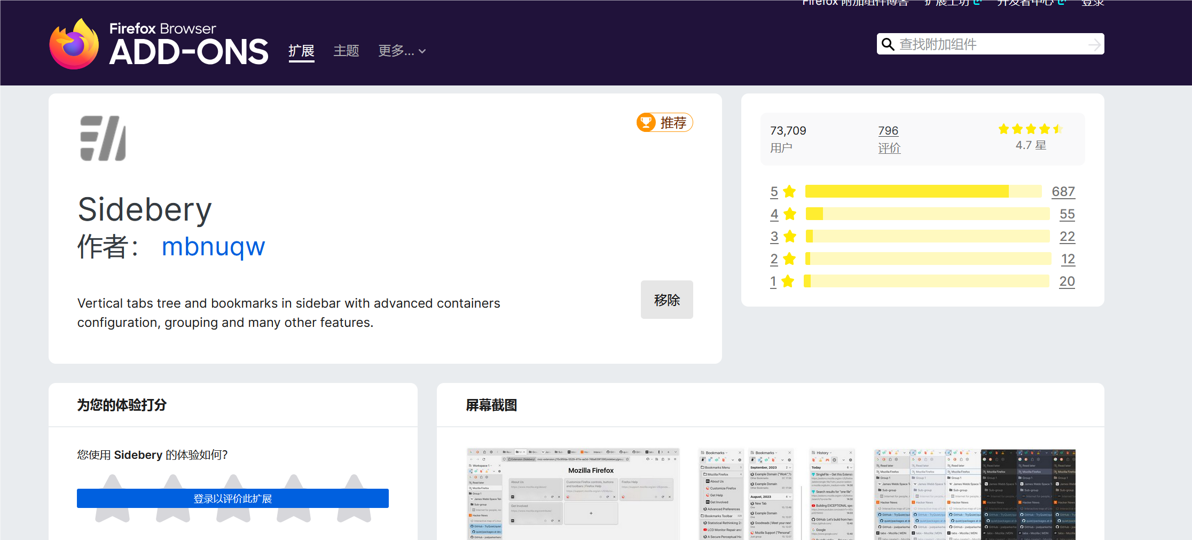Click the Firefox logo icon
Screen dimensions: 1192x540
(x=74, y=44)
